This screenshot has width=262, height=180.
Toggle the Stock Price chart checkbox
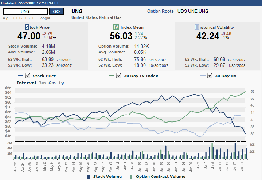tap(28, 76)
